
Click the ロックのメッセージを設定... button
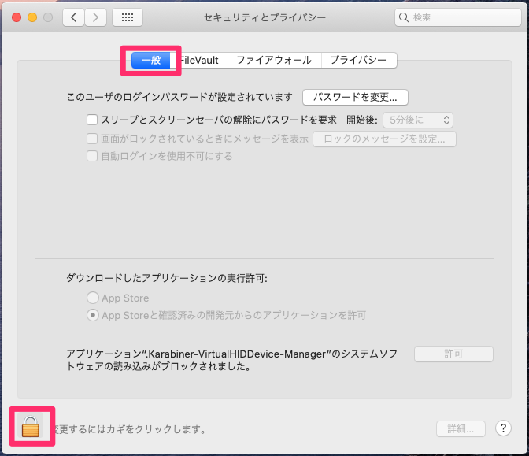[x=384, y=139]
